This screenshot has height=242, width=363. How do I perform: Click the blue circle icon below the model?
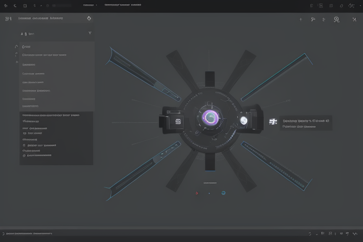[x=223, y=193]
